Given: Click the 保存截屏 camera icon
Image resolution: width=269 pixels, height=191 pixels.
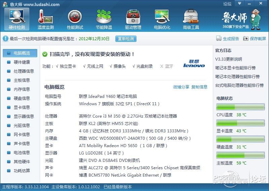Looking at the screenshot, I should (x=246, y=39).
